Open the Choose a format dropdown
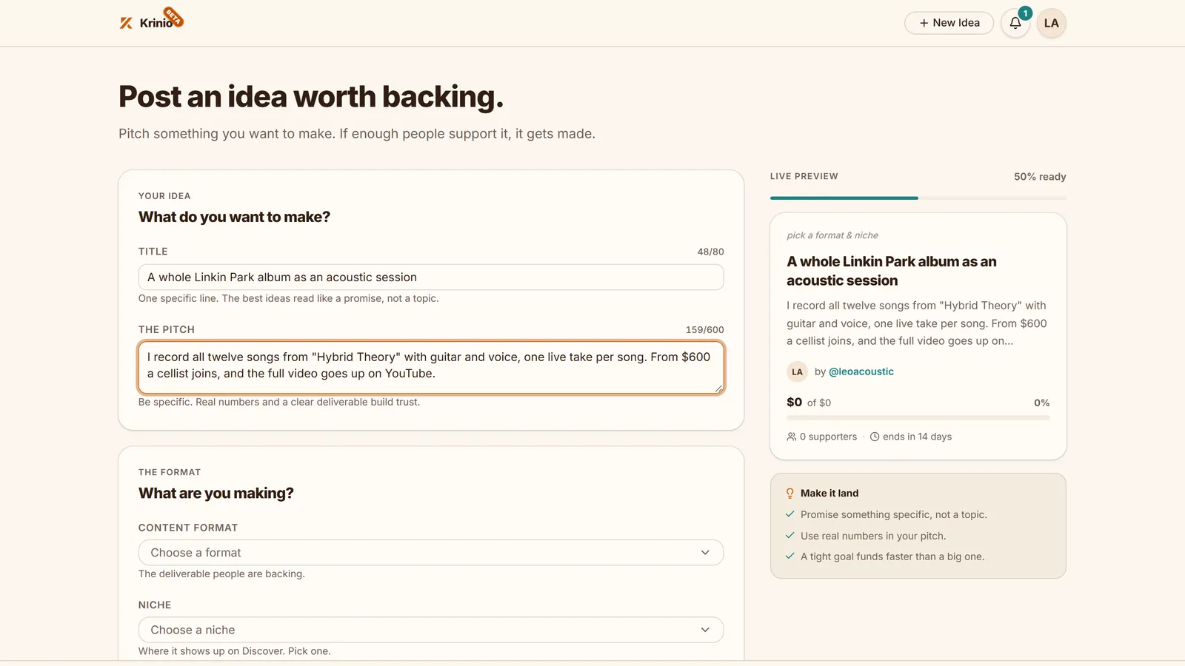This screenshot has height=666, width=1185. pyautogui.click(x=431, y=553)
